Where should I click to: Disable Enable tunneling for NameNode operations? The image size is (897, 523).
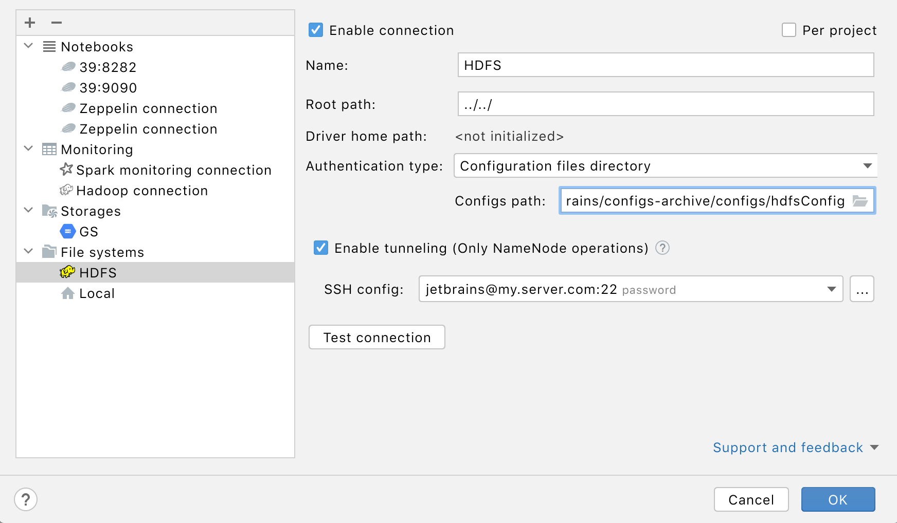(320, 248)
